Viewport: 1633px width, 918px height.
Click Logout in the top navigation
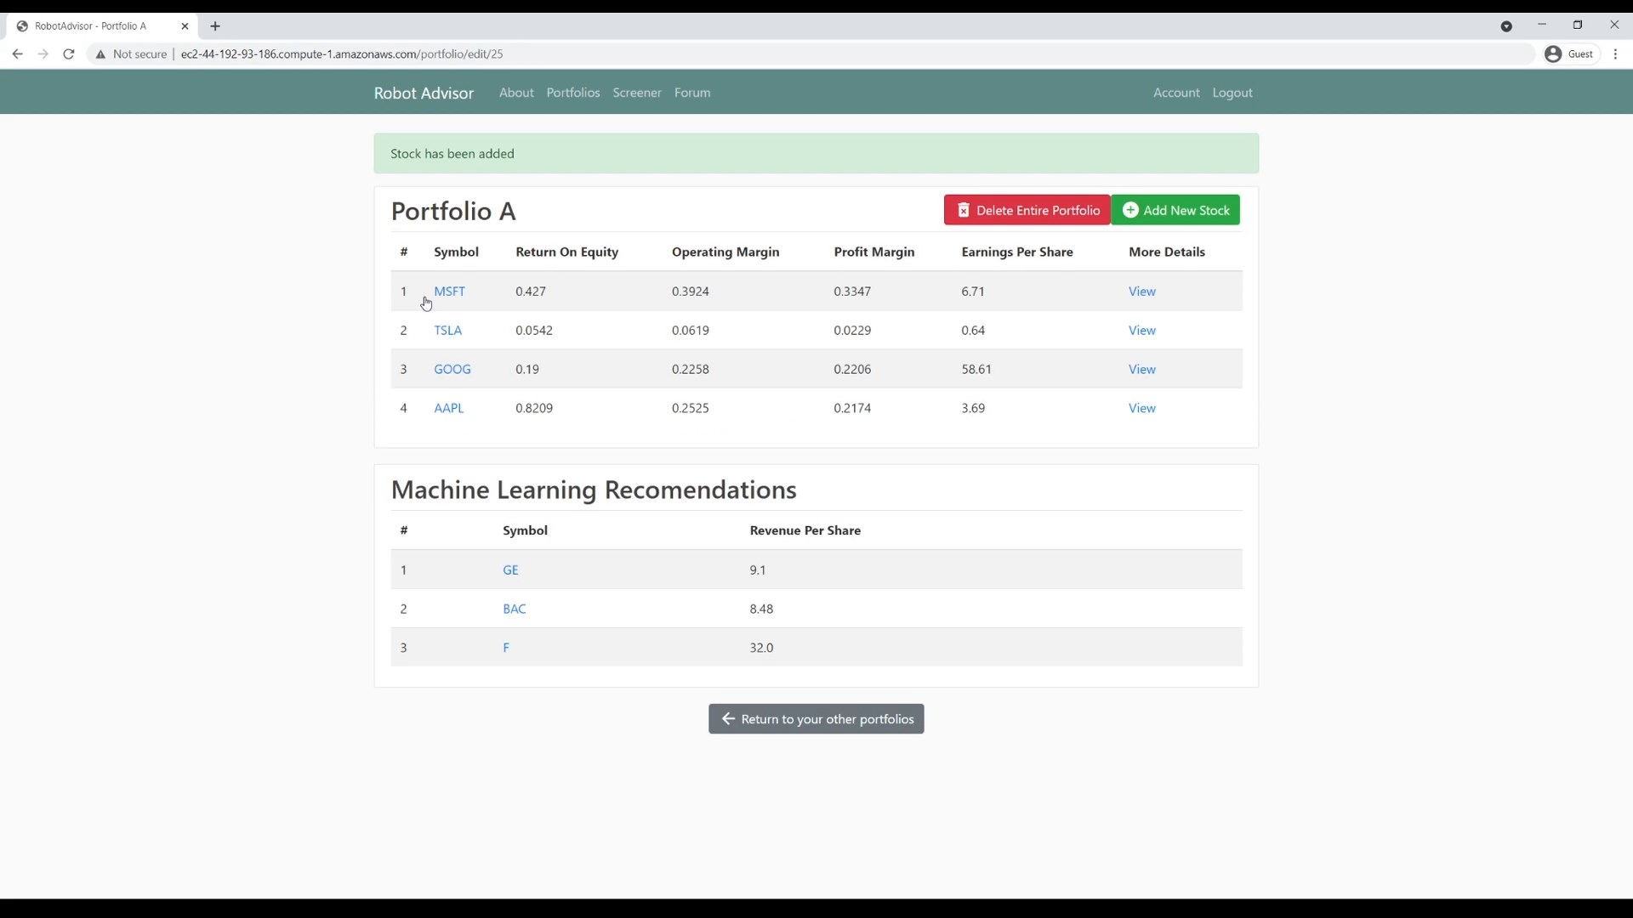click(1232, 93)
